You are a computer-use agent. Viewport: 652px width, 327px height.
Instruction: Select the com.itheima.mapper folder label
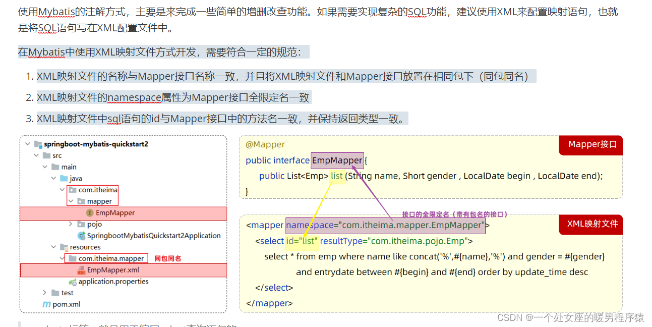[x=111, y=258]
